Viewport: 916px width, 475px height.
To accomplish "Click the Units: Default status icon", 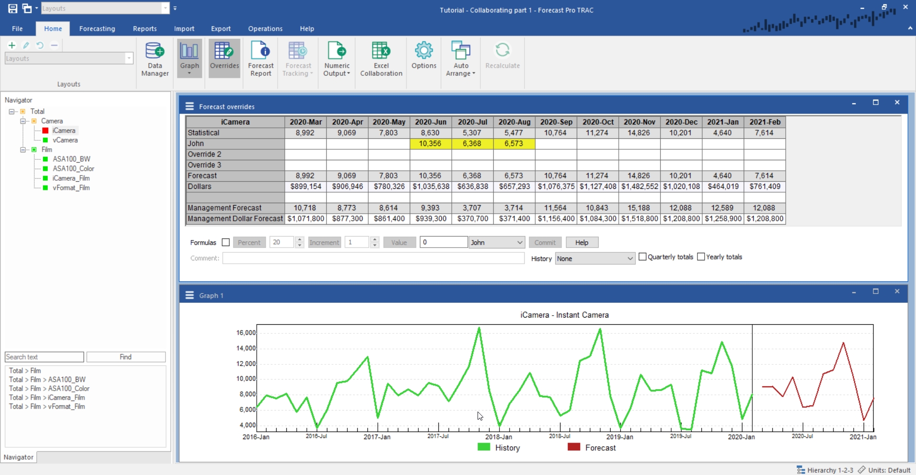I will (x=862, y=470).
